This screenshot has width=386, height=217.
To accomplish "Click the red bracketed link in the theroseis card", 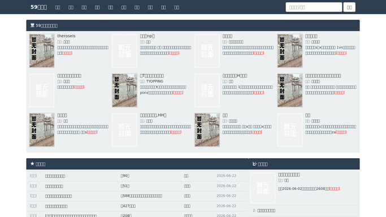I will click(x=67, y=53).
